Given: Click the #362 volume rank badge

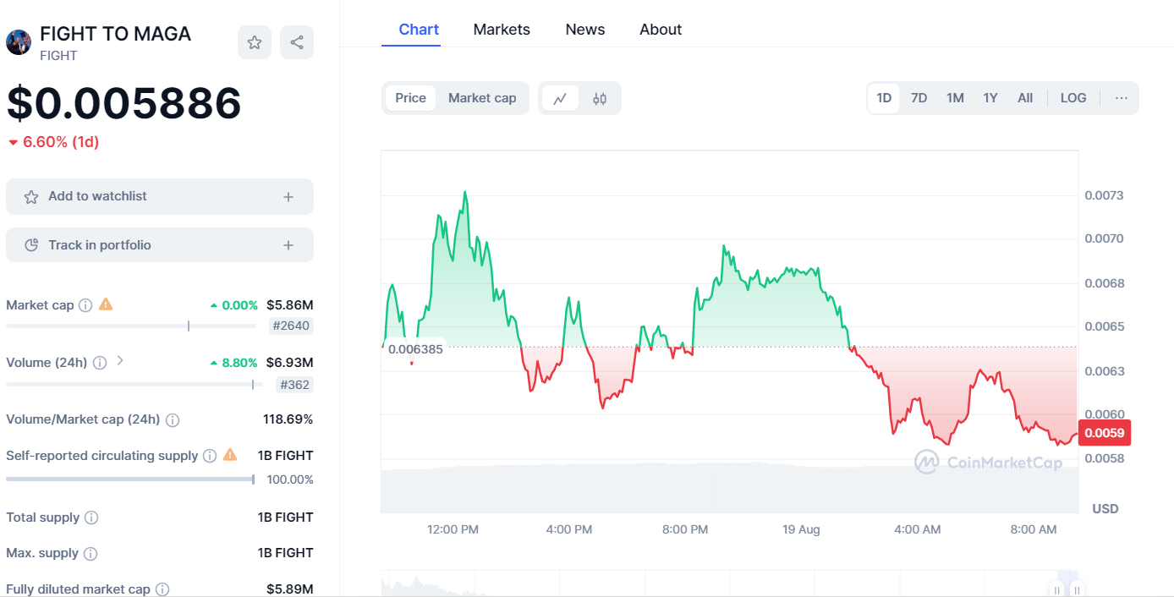Looking at the screenshot, I should tap(295, 385).
